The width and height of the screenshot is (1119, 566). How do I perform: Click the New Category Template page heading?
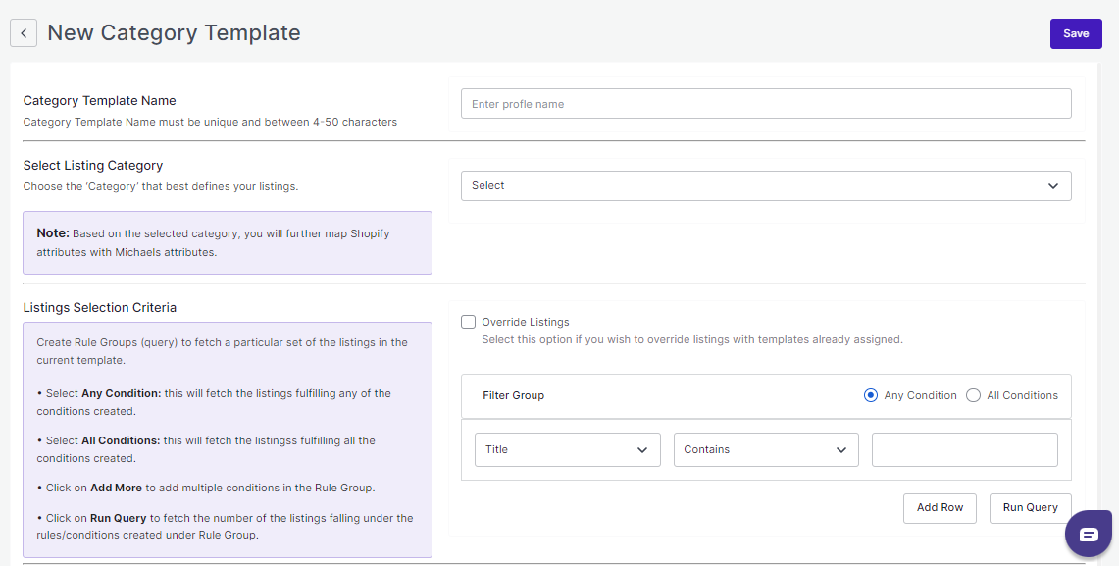[174, 33]
